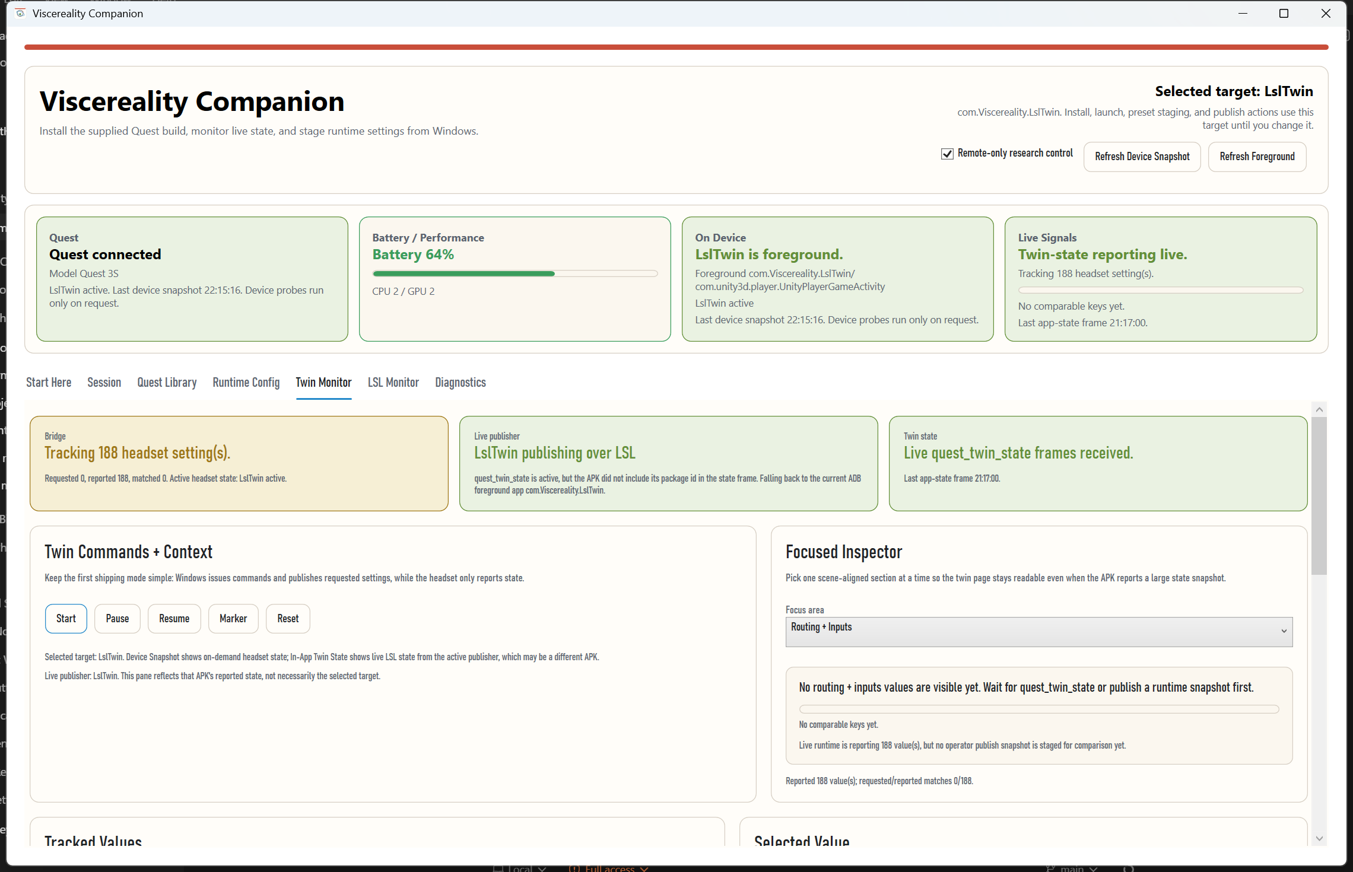This screenshot has height=872, width=1353.
Task: Click 'CPU 2 / GPU 2' text
Action: point(404,291)
